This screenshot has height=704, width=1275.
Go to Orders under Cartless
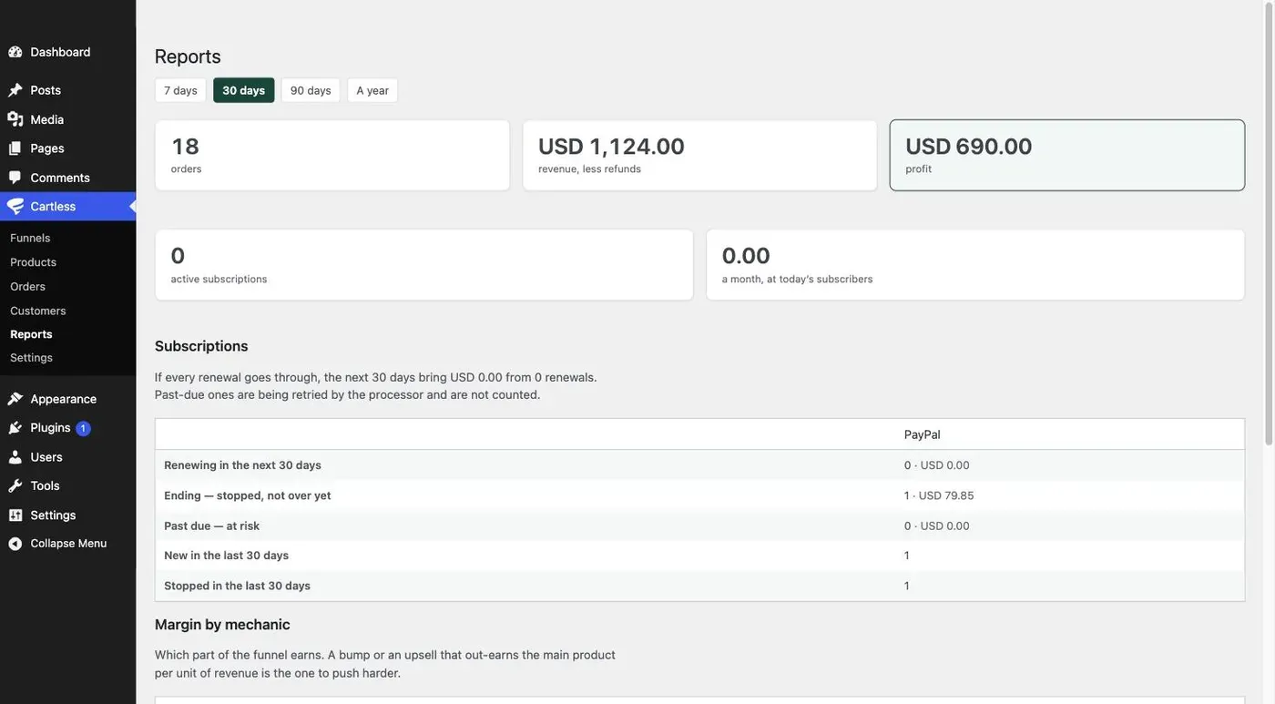27,286
